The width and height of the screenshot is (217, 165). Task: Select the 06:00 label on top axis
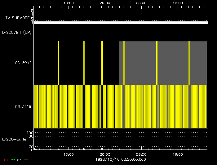coord(141,3)
